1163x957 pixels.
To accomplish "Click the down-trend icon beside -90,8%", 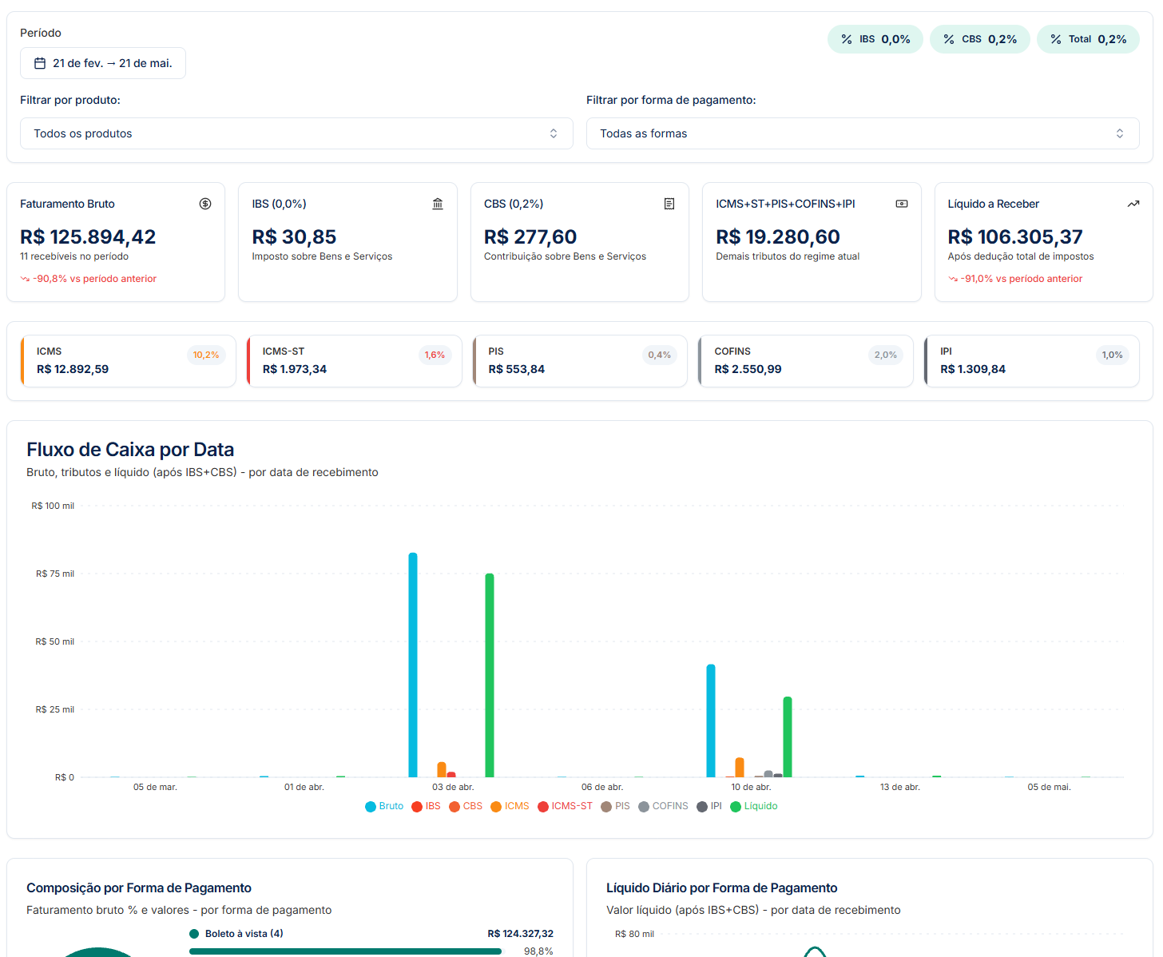I will tap(25, 279).
